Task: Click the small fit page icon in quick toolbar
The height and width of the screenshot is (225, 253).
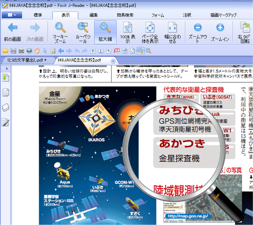Action: (132, 51)
